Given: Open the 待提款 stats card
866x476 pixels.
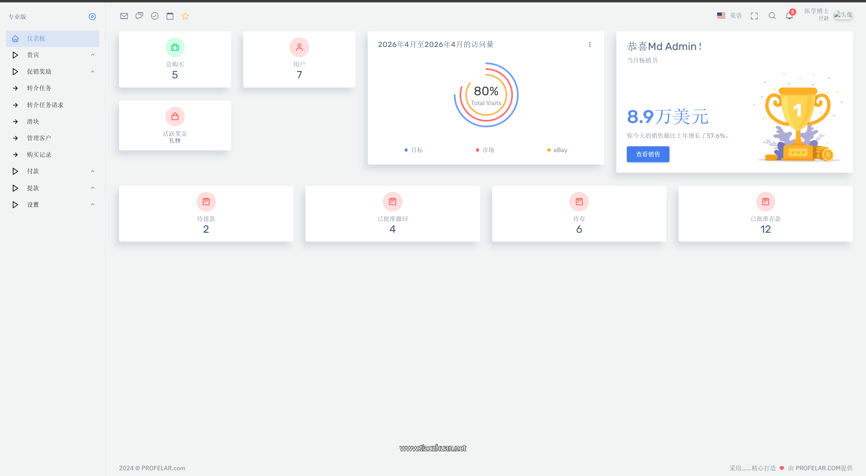Looking at the screenshot, I should coord(206,214).
